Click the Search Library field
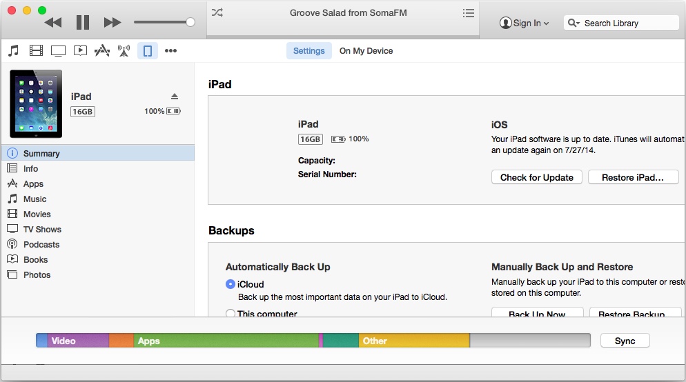The height and width of the screenshot is (382, 686). click(621, 23)
